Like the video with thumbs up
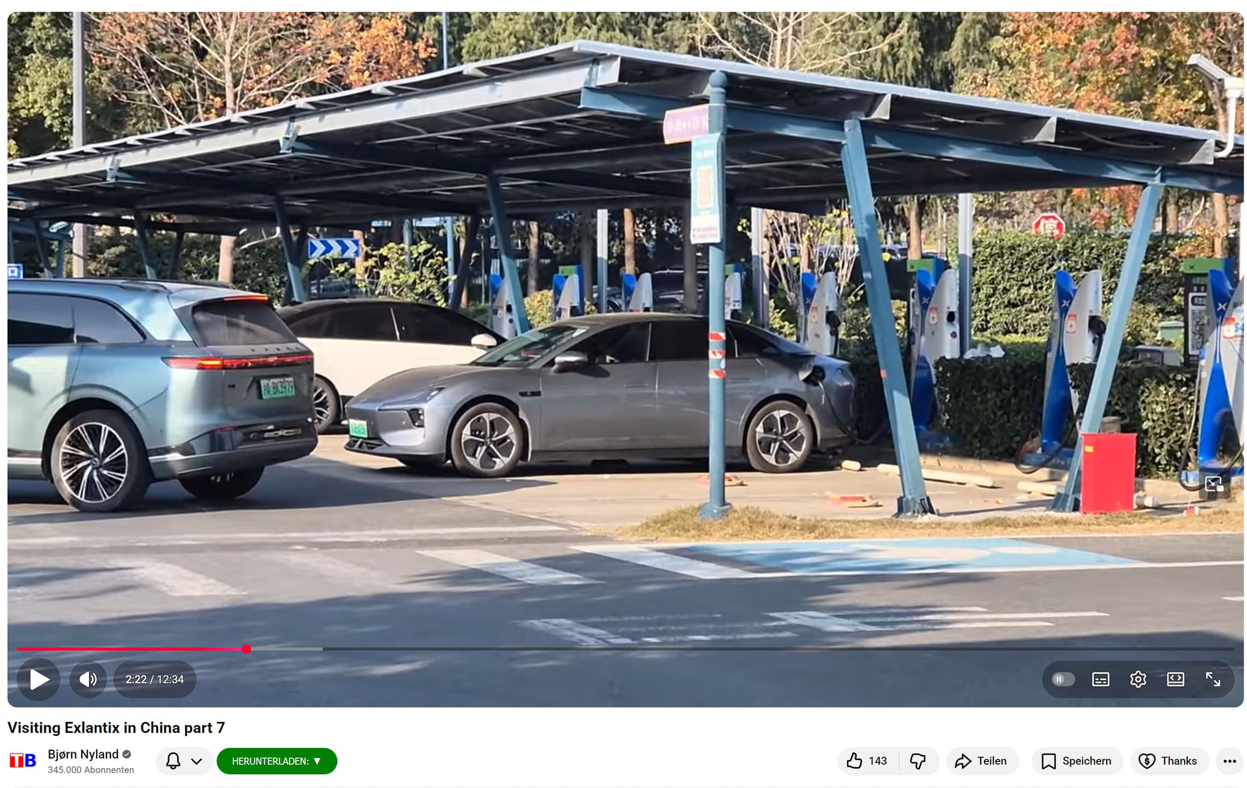 (868, 761)
